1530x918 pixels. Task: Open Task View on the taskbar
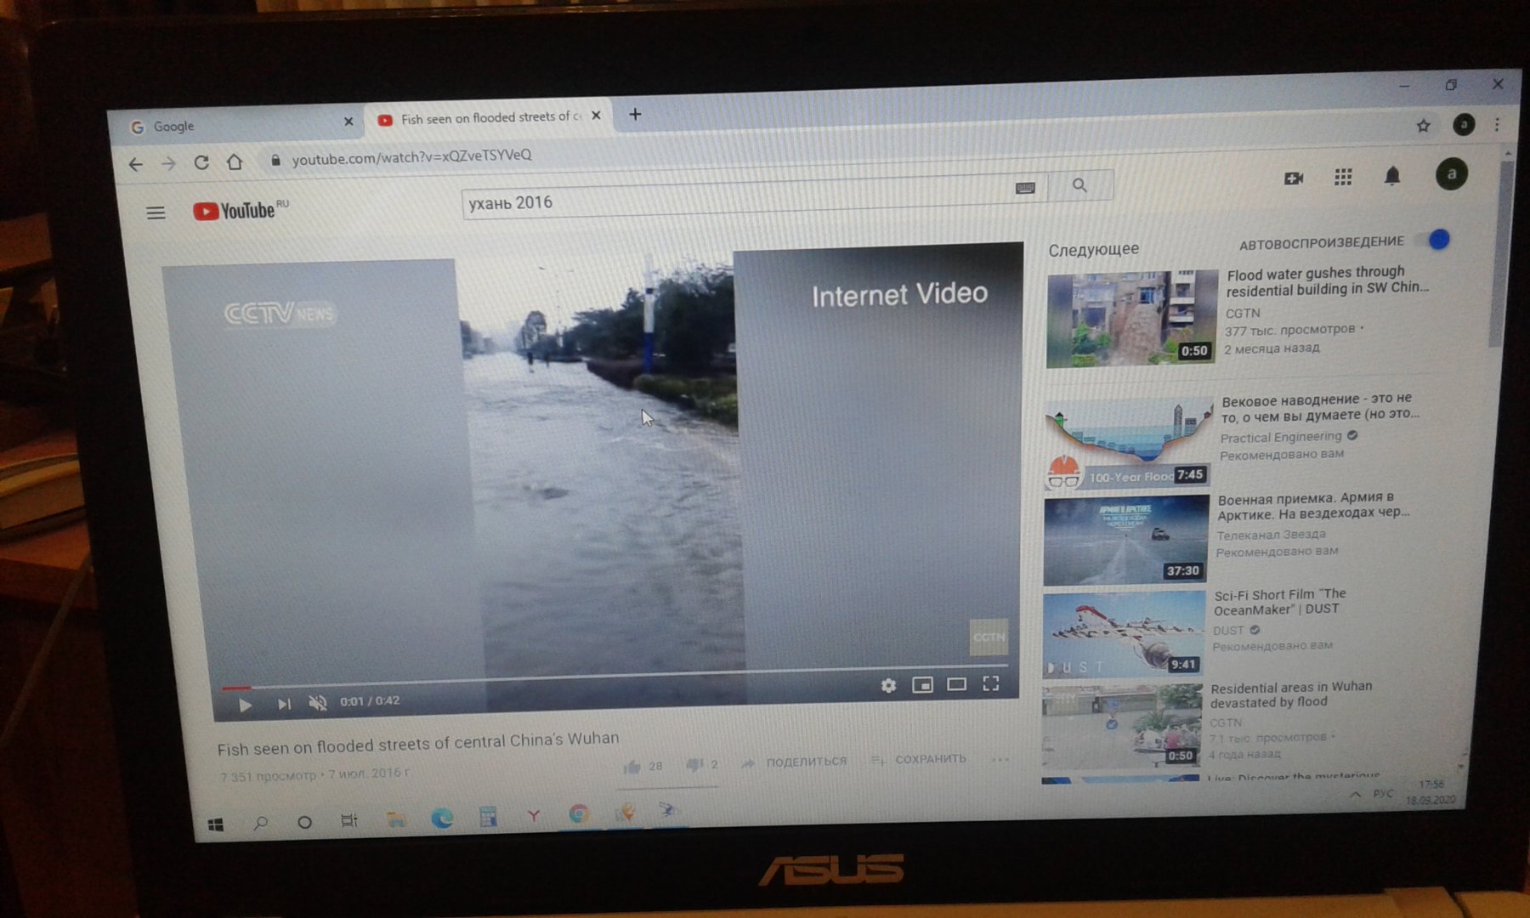[x=348, y=821]
